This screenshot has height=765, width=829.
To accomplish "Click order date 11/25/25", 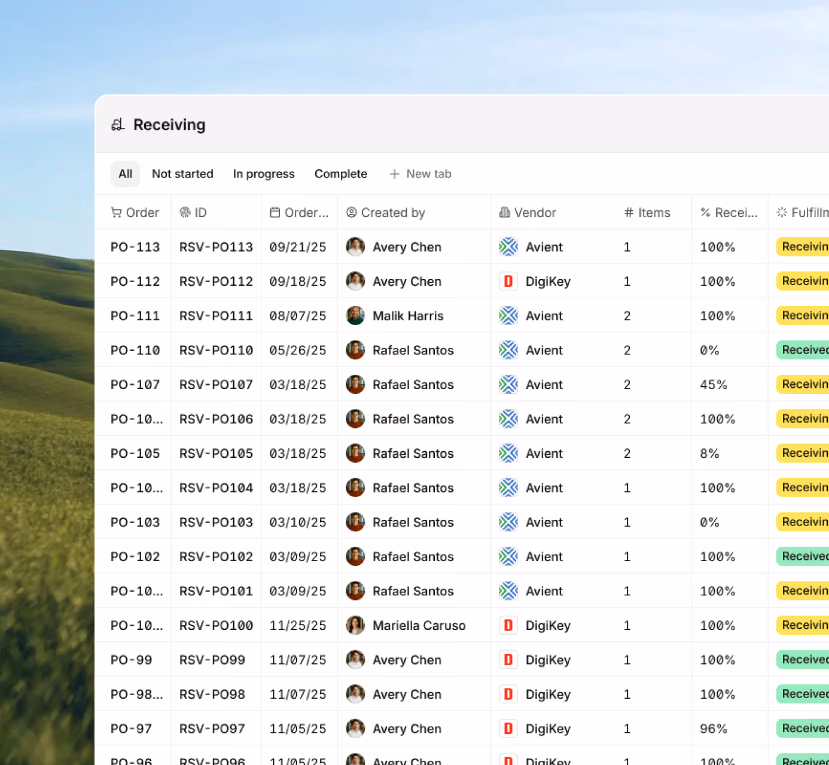I will click(x=298, y=625).
